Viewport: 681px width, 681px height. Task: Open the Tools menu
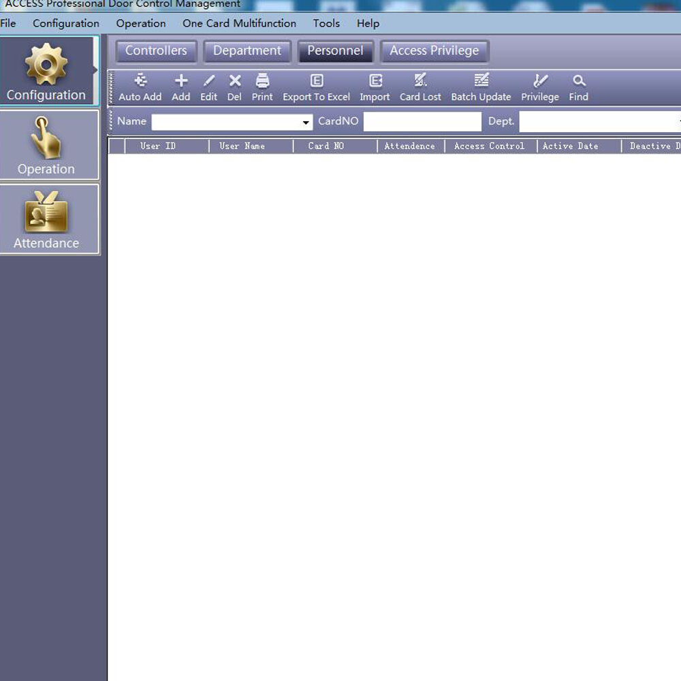point(326,23)
